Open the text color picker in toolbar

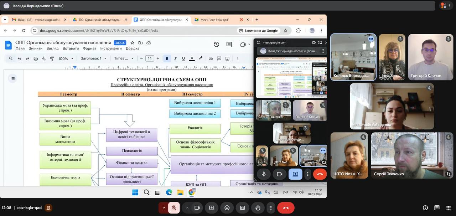tap(192, 58)
